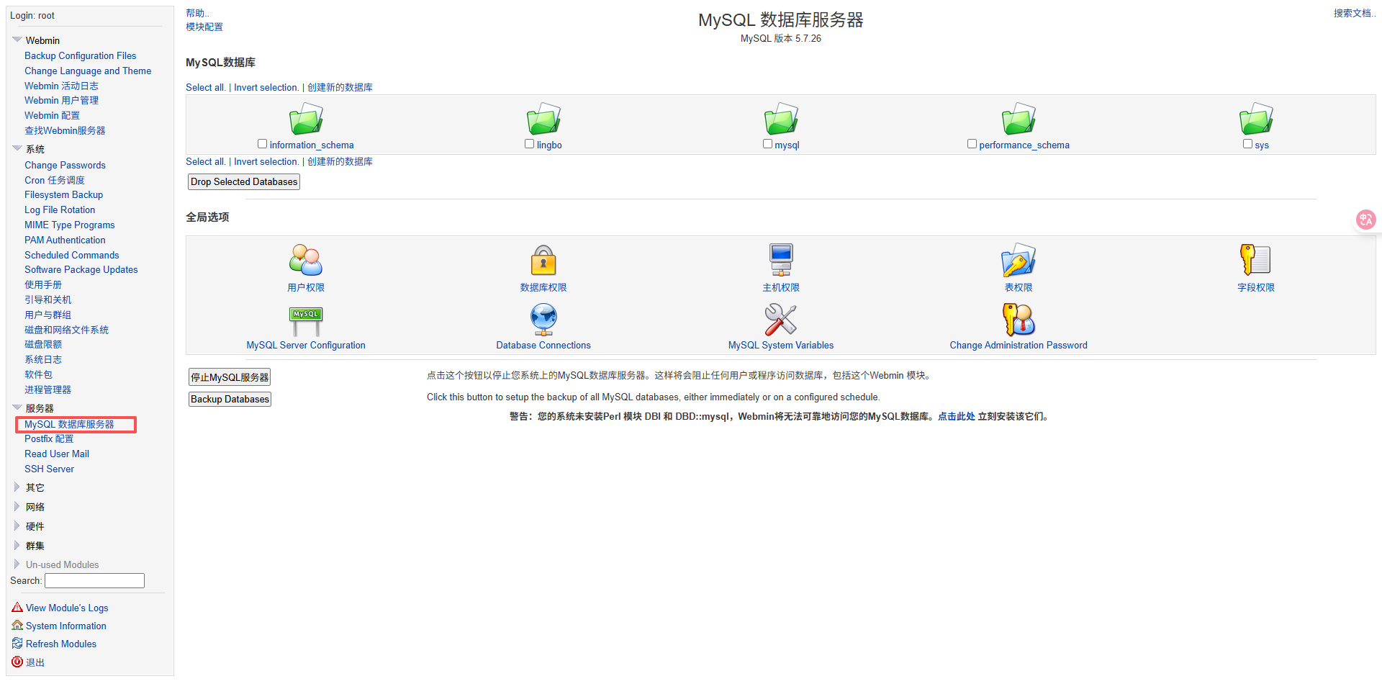Open 数据库权限 padlock icon

tap(543, 260)
